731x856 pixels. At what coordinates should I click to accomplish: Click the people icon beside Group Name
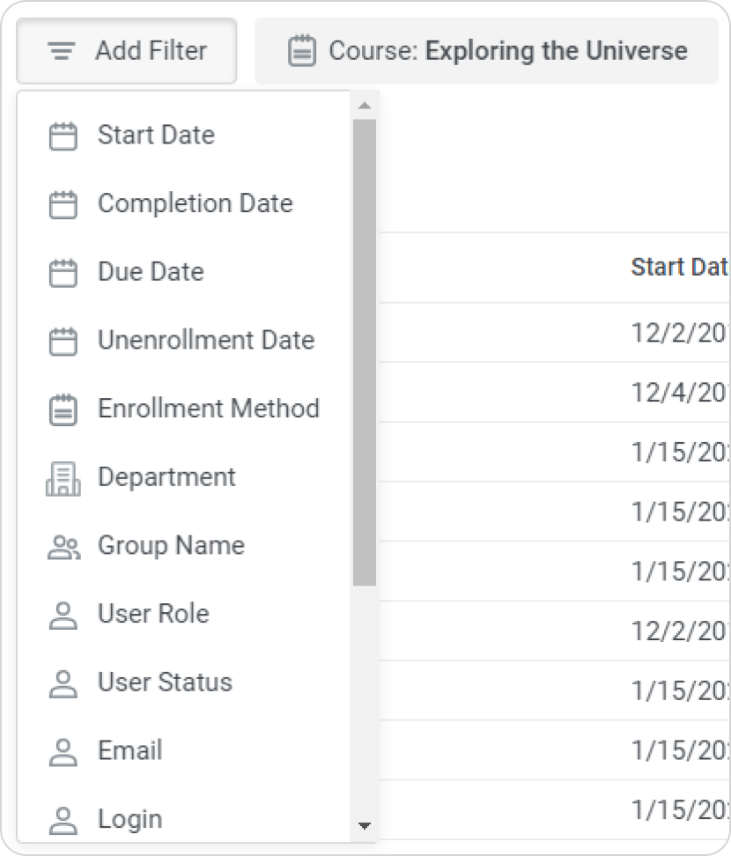pyautogui.click(x=63, y=546)
